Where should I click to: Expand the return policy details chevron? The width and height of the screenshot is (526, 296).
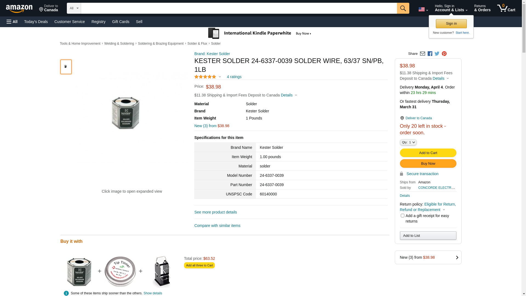point(444,210)
